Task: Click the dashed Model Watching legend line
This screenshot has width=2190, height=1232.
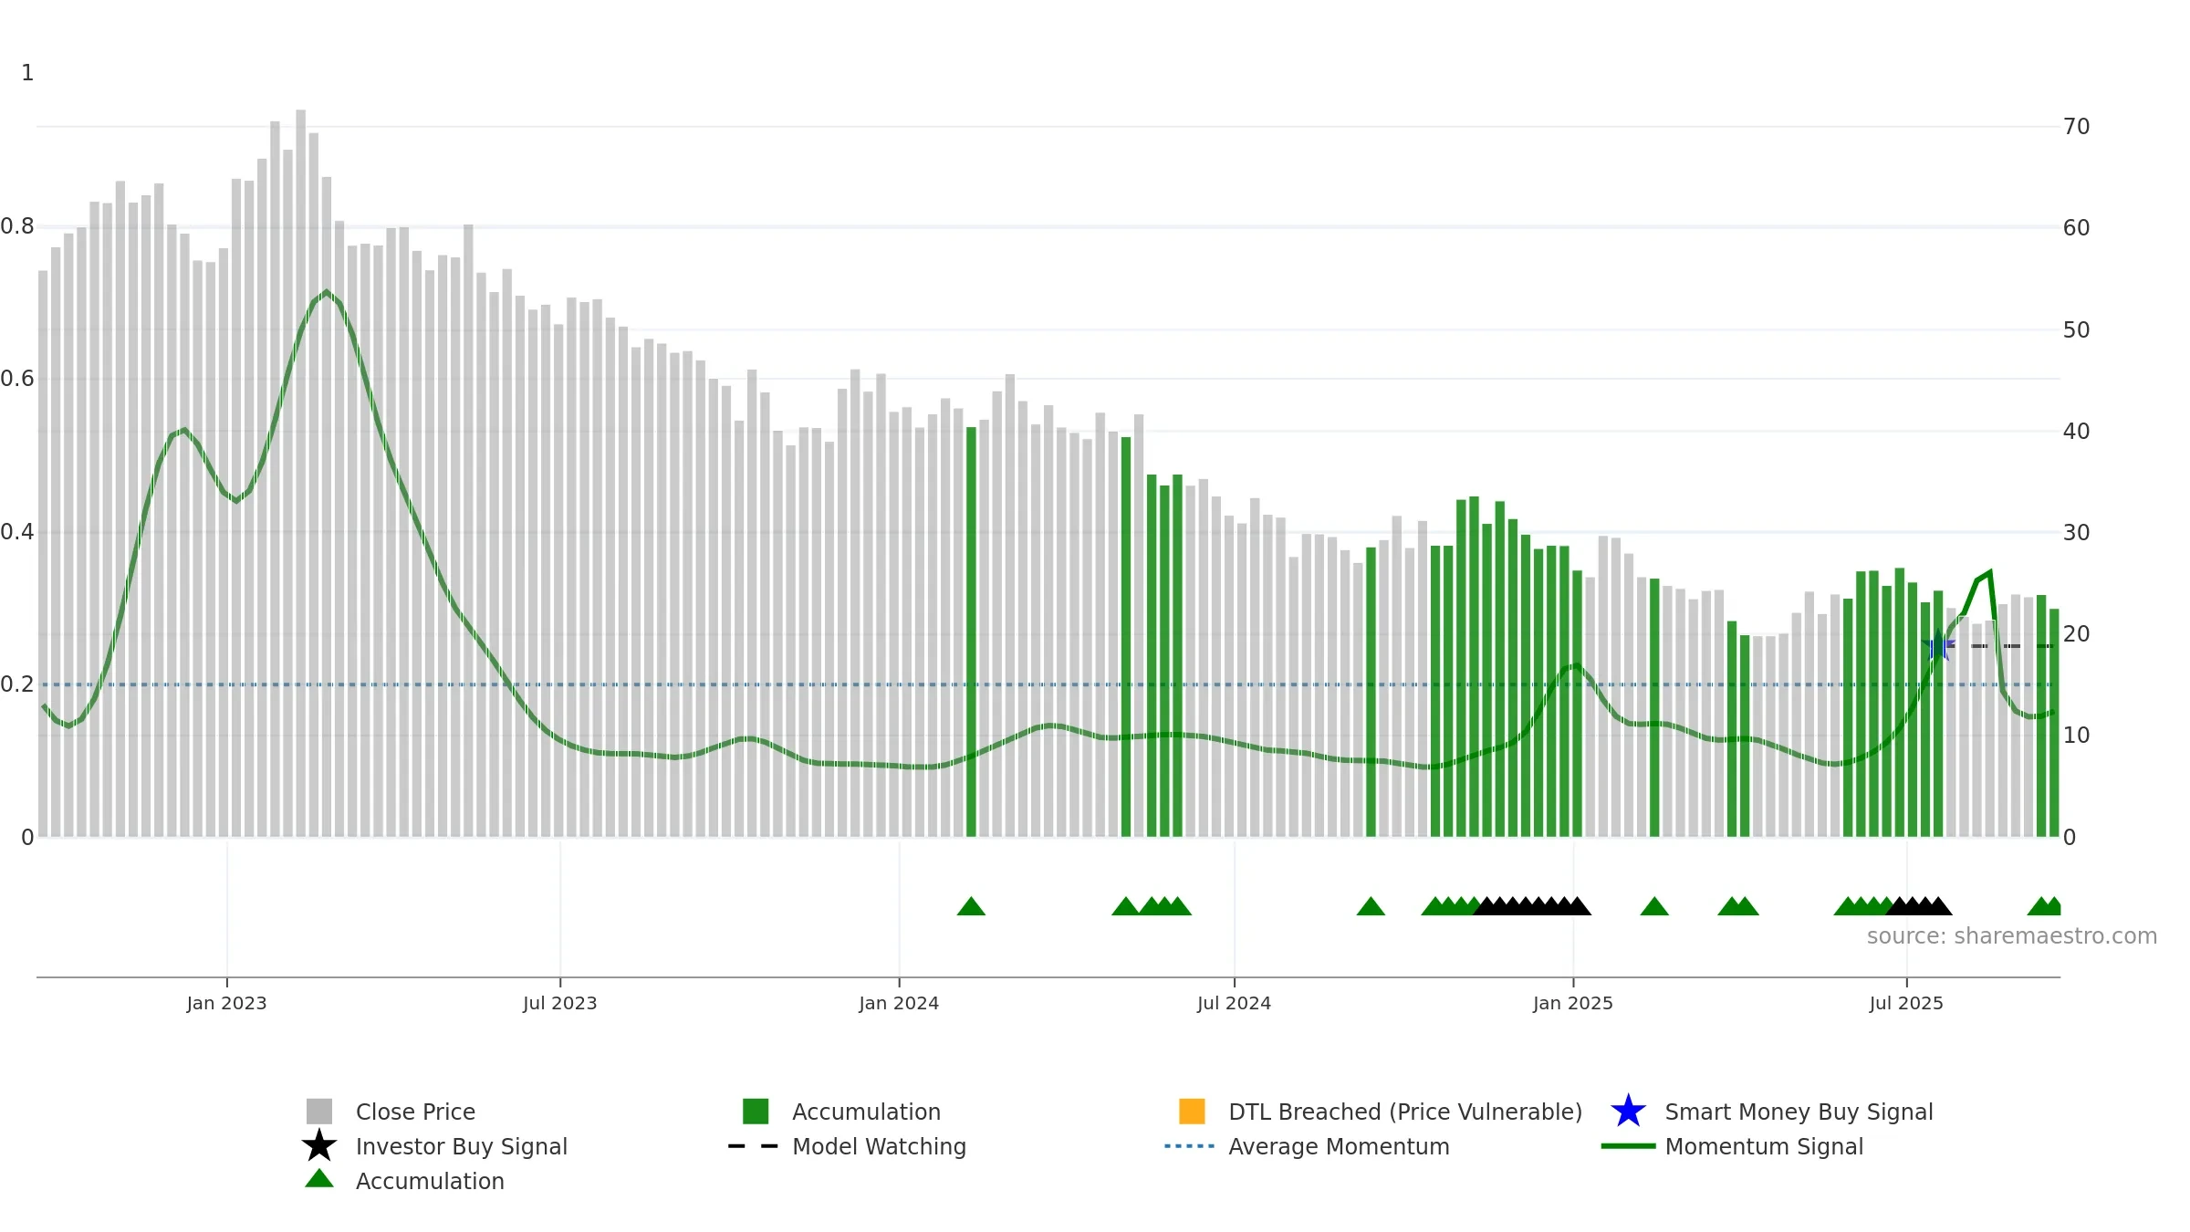Action: tap(754, 1146)
